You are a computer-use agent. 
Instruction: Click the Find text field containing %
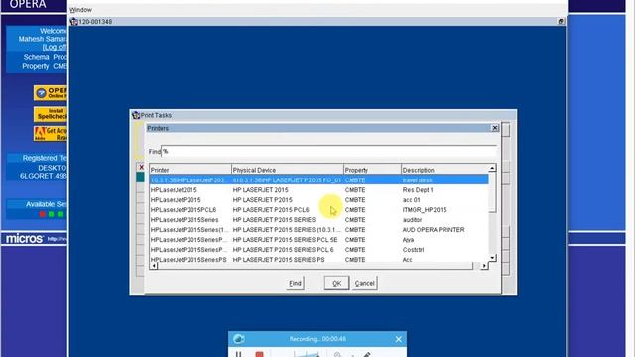point(328,151)
